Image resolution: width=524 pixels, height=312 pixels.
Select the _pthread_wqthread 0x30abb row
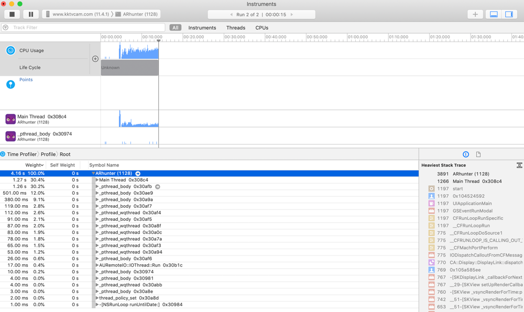209,285
